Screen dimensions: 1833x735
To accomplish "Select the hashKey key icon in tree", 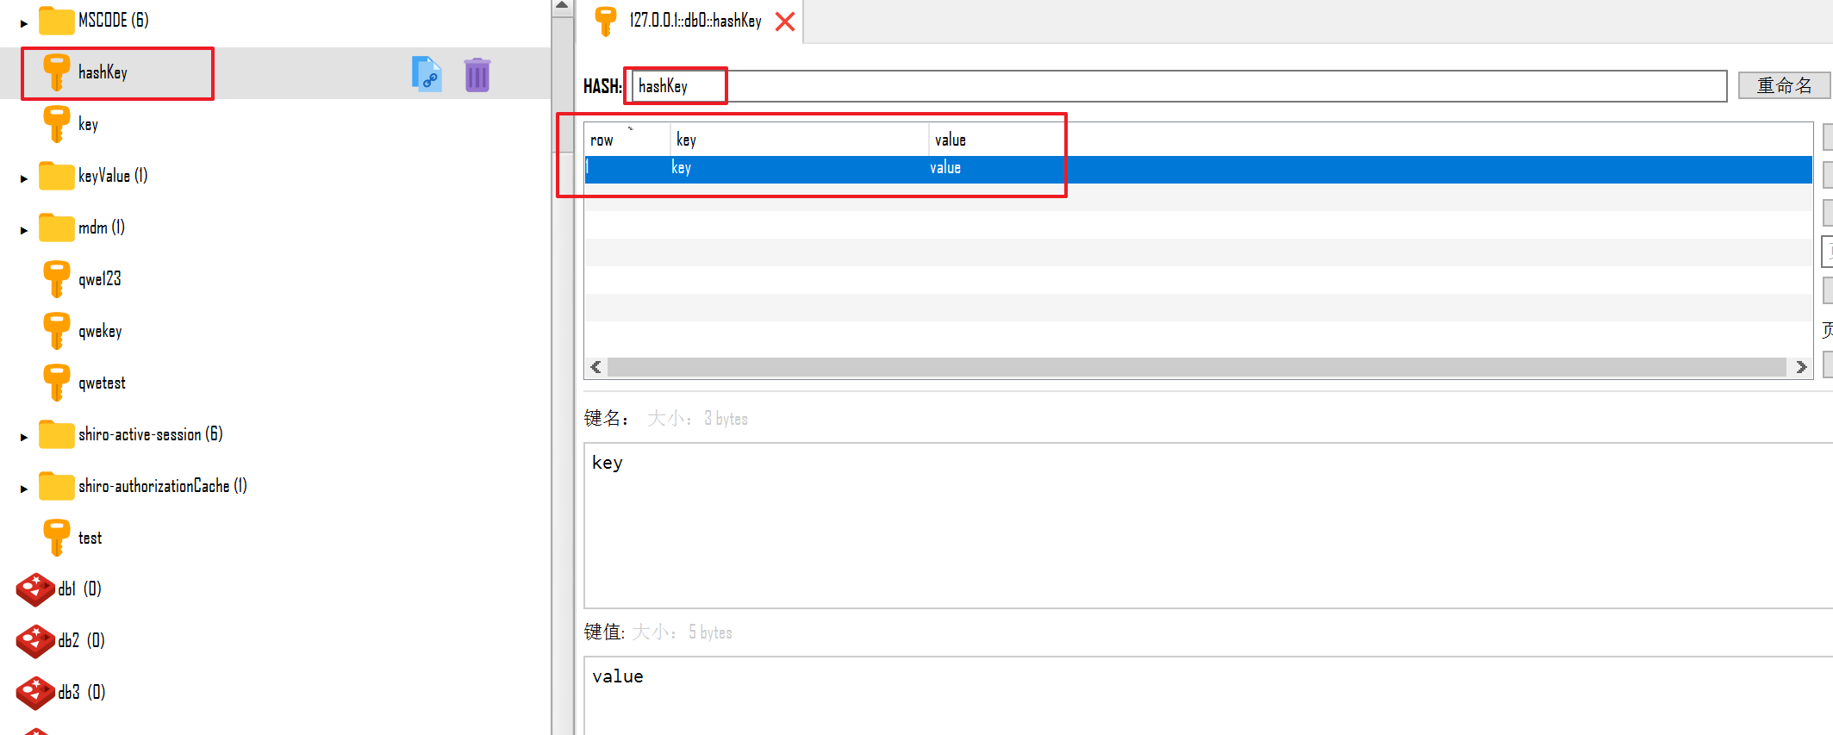I will (57, 72).
